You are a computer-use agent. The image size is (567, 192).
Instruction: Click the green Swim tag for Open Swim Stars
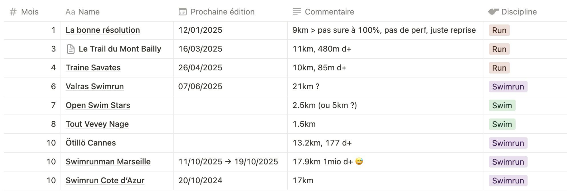tap(502, 105)
